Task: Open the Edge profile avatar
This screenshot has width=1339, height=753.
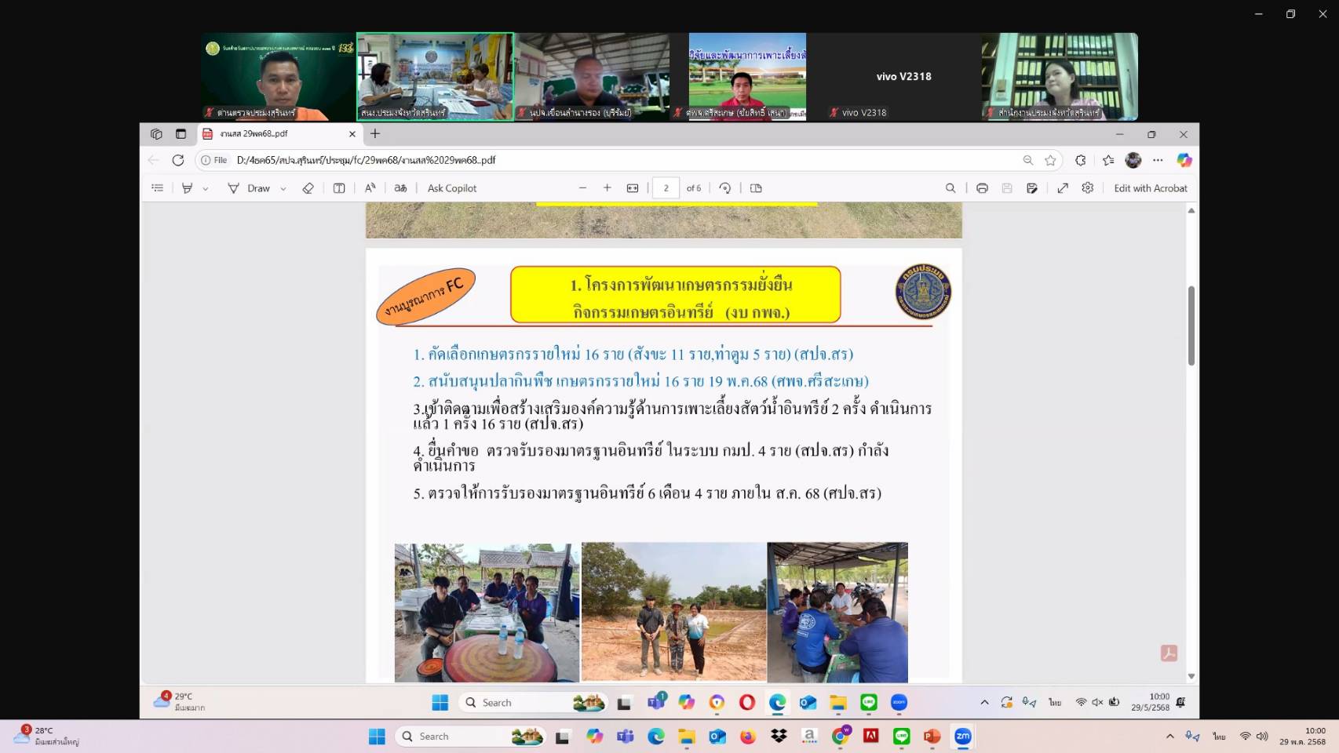Action: tap(1133, 160)
